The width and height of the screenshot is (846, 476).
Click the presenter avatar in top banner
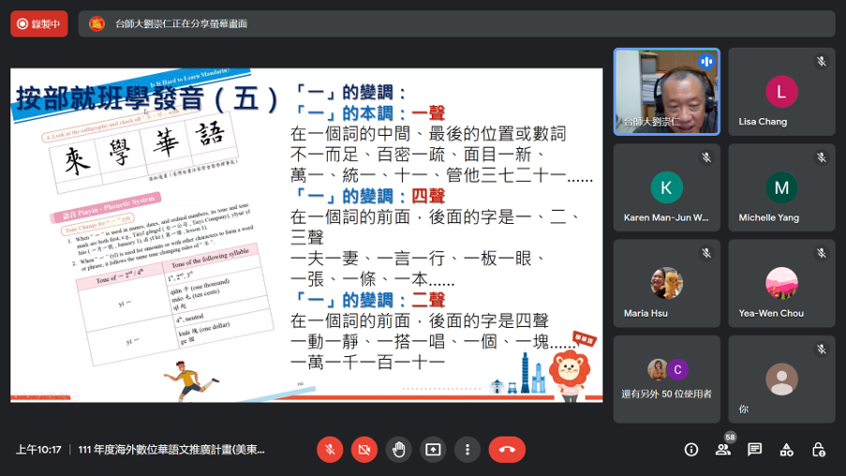click(x=96, y=23)
